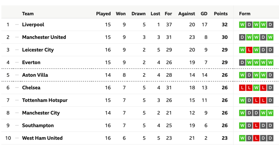Go to the Aston Villa team link
279x145 pixels.
coord(35,75)
